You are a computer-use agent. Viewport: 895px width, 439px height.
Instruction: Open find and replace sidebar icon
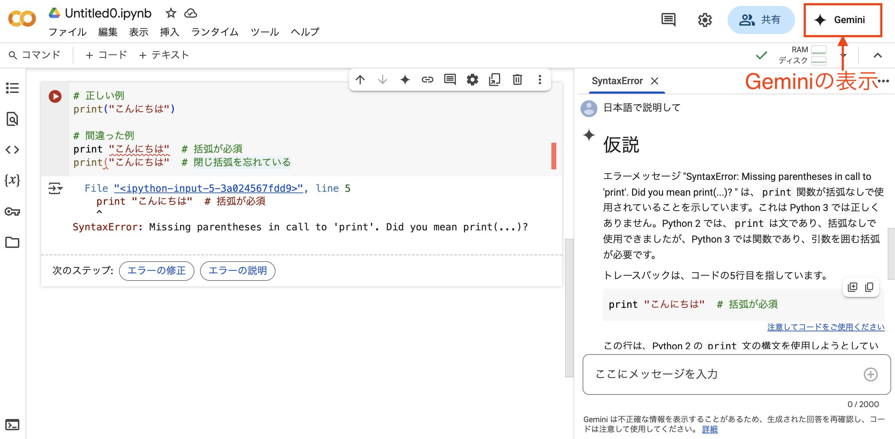[x=12, y=119]
